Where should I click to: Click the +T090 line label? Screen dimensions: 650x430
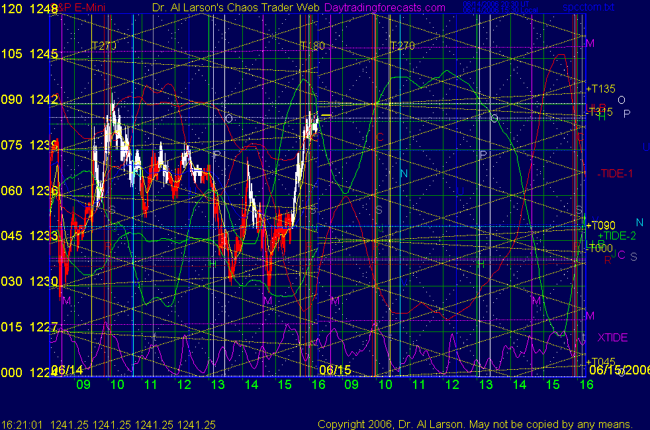(600, 226)
